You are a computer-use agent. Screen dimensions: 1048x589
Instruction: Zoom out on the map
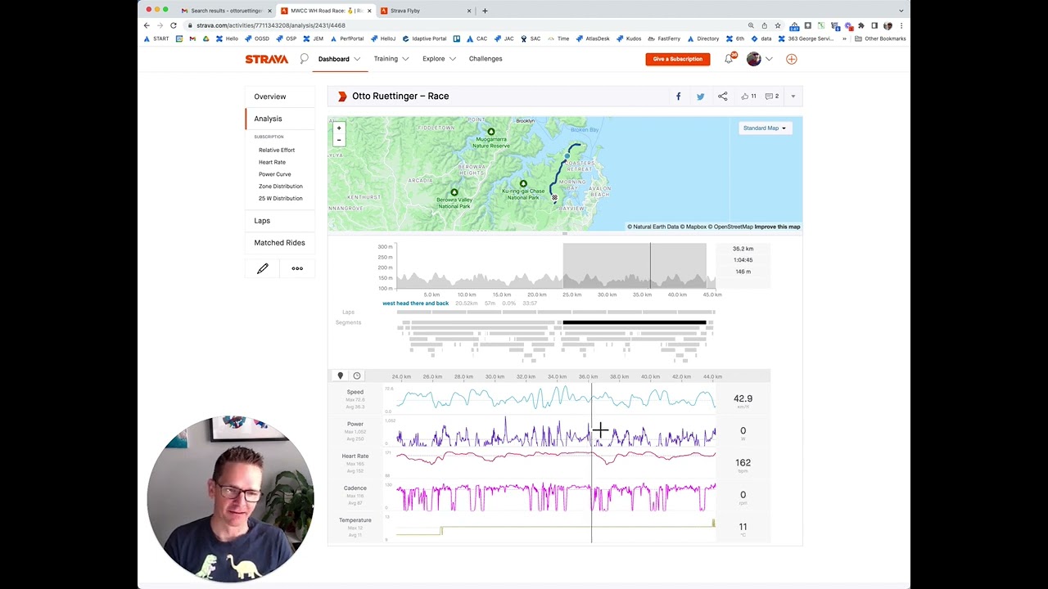click(x=339, y=140)
